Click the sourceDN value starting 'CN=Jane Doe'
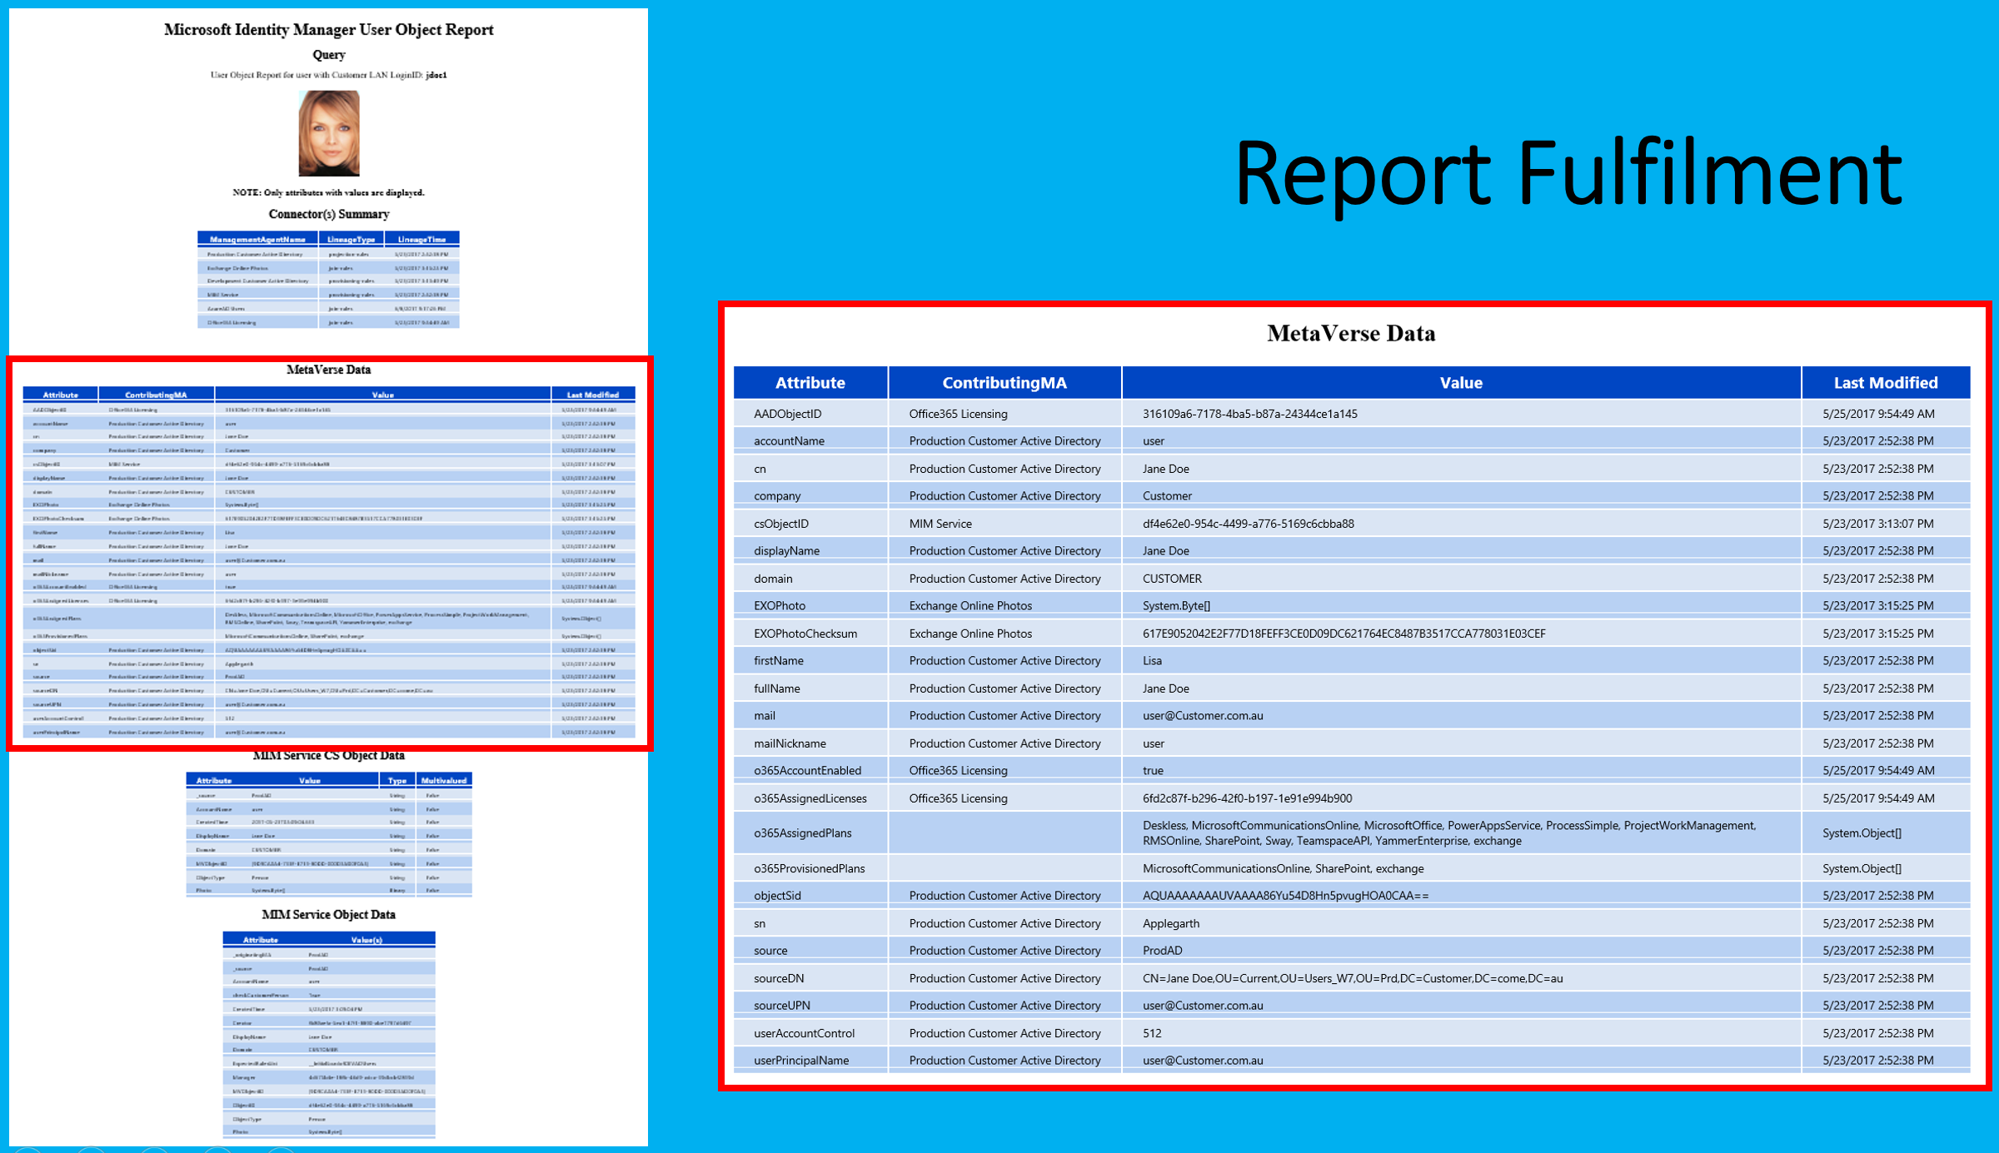Image resolution: width=1999 pixels, height=1153 pixels. [1352, 978]
